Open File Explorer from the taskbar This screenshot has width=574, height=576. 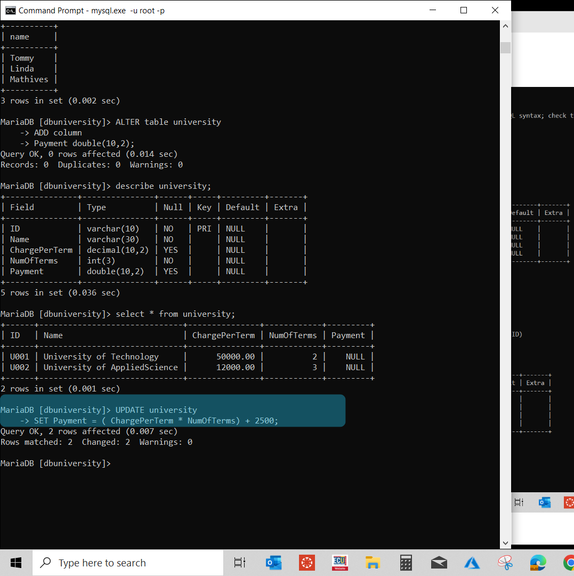click(x=373, y=562)
